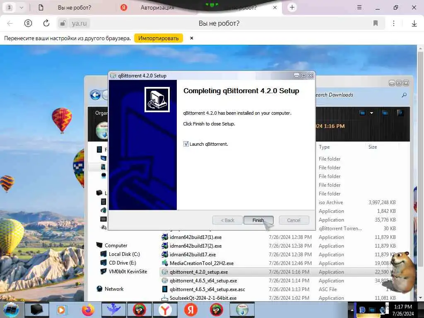
Task: Open media player taskbar icon
Action: 62,310
